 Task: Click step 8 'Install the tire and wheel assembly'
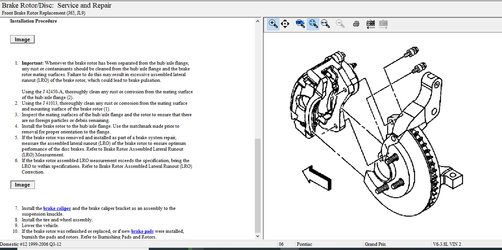click(57, 220)
